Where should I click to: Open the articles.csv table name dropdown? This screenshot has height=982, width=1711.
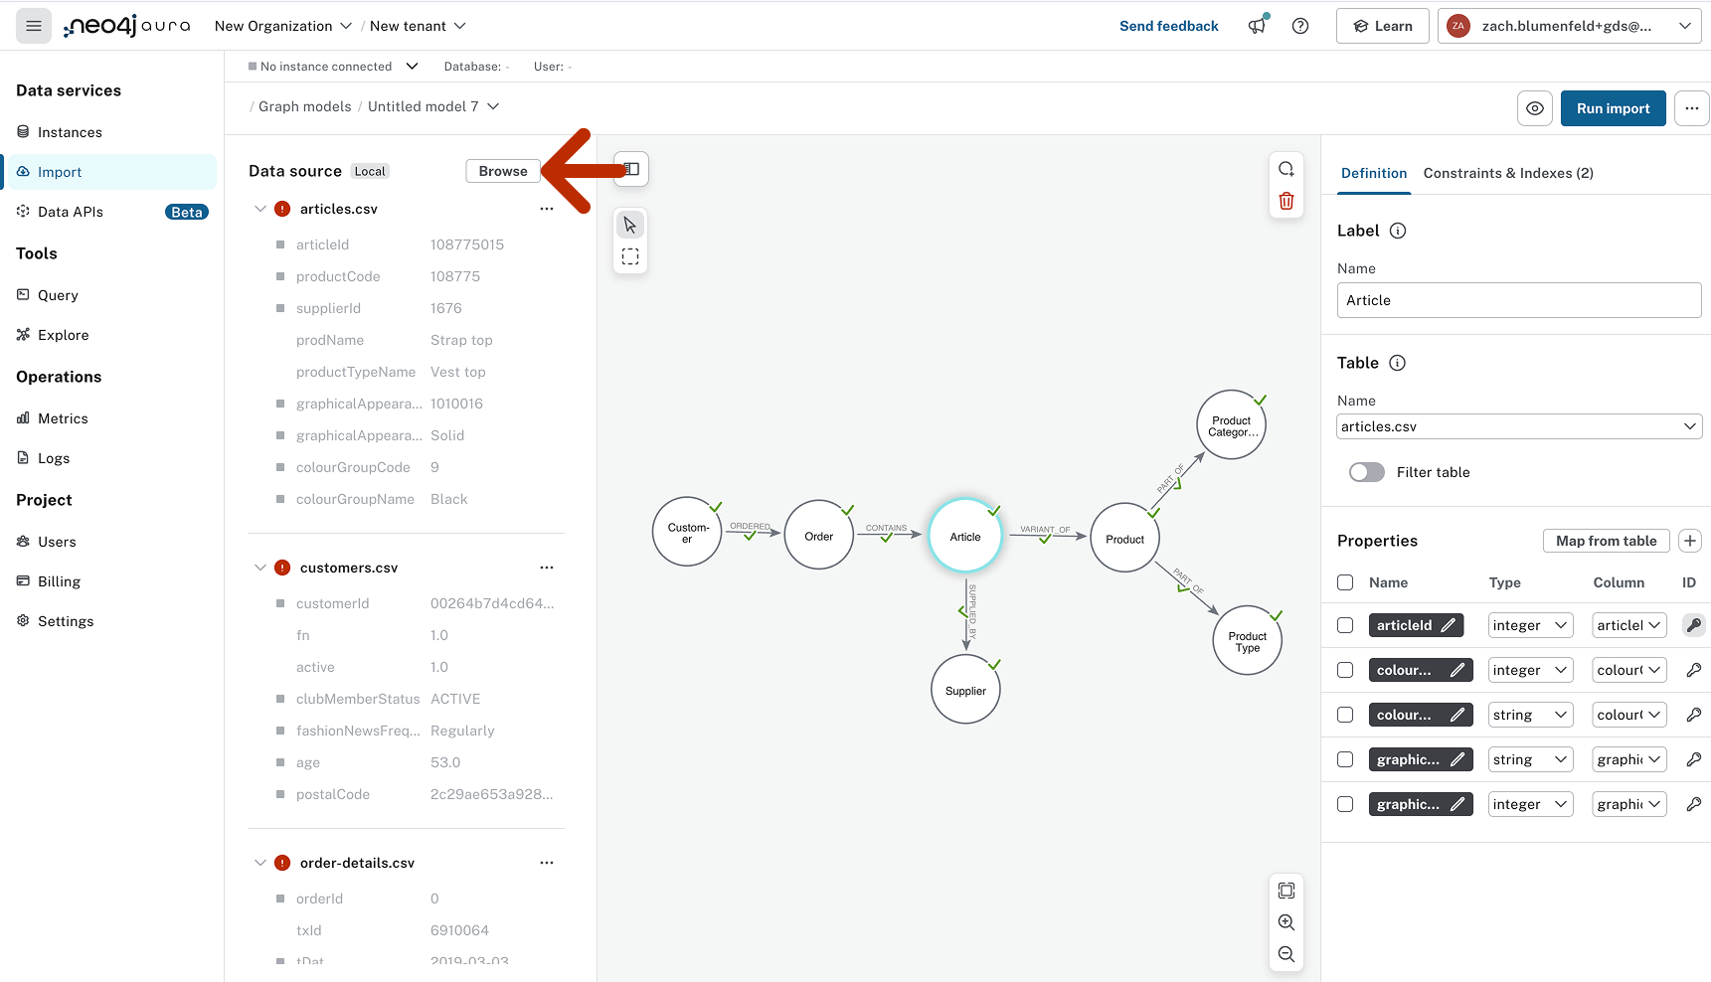(x=1518, y=426)
